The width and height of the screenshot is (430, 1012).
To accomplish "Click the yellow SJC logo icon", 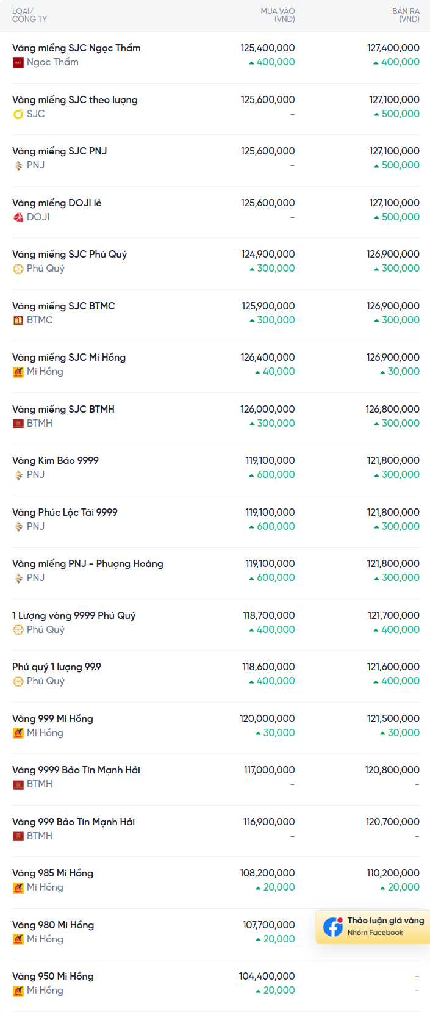I will tap(18, 114).
